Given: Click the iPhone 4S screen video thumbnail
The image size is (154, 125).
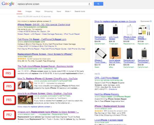Looking at the screenshot, I should click(x=25, y=85).
